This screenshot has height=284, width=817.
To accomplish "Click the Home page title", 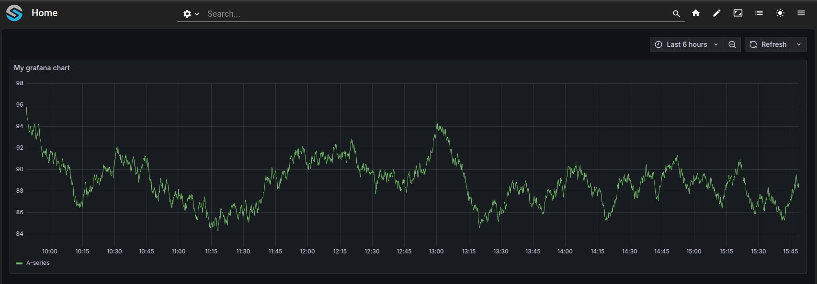I will [x=45, y=13].
